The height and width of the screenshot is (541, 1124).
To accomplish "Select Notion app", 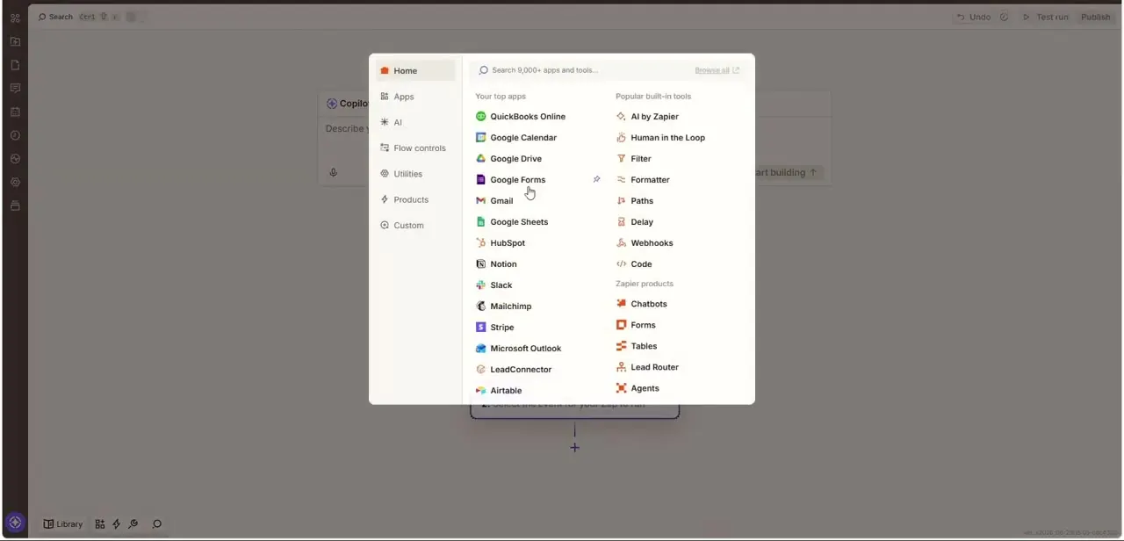I will tap(496, 263).
